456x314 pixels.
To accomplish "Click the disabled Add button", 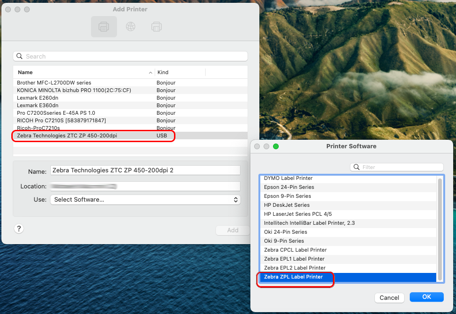I will 232,230.
